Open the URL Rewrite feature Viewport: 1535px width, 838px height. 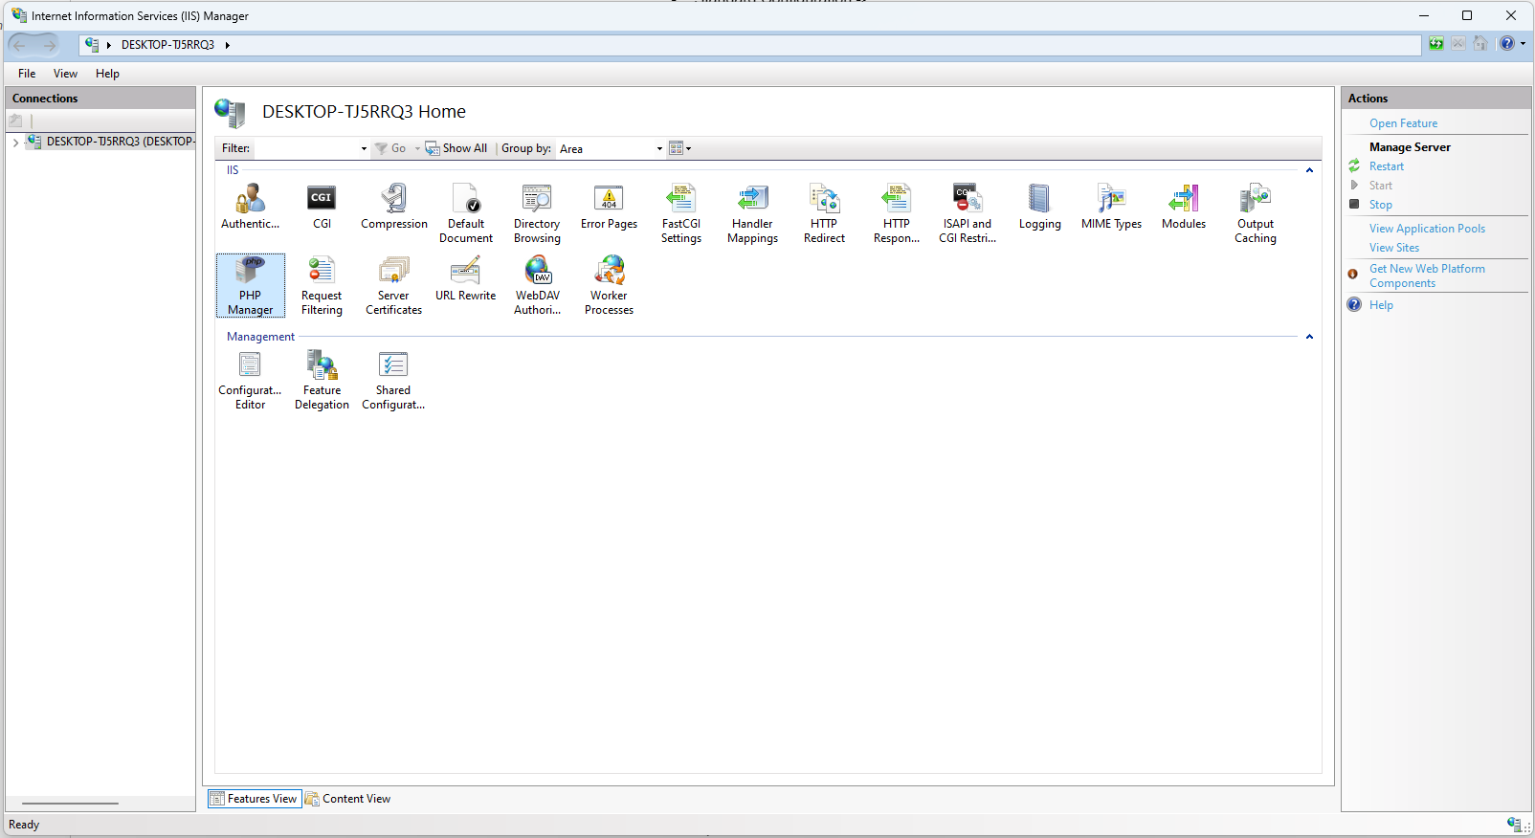click(x=465, y=278)
